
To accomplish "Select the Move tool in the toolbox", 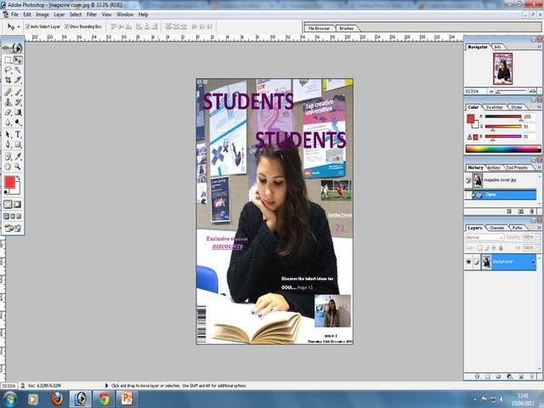I will coord(18,60).
